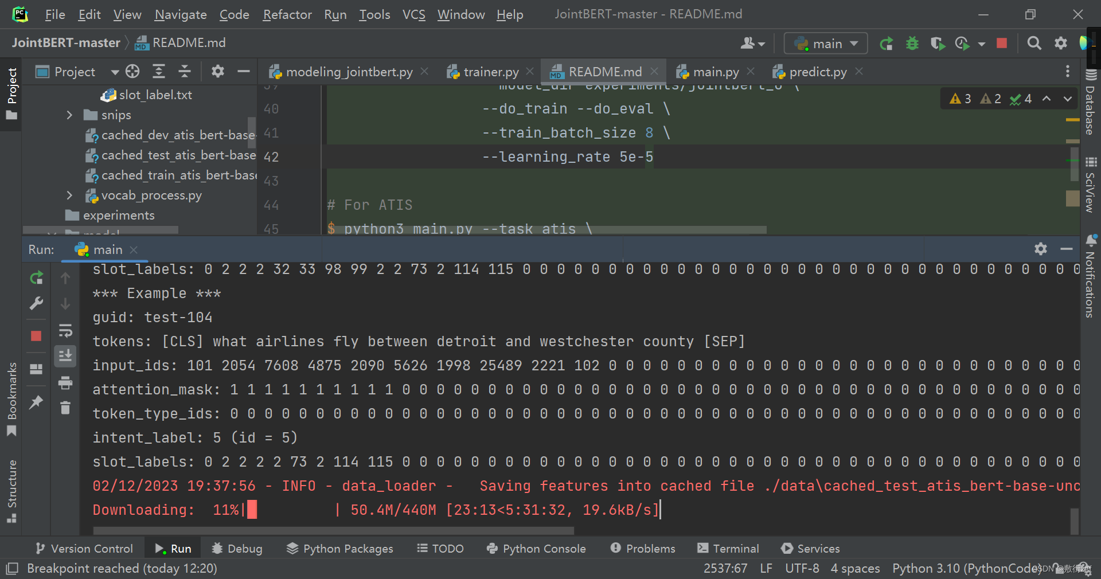This screenshot has height=579, width=1101.
Task: Select opened file target icon in Project panel
Action: pos(132,71)
